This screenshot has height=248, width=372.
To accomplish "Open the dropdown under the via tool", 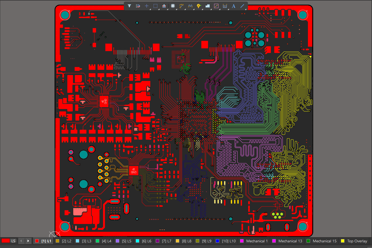I will tap(202, 9).
